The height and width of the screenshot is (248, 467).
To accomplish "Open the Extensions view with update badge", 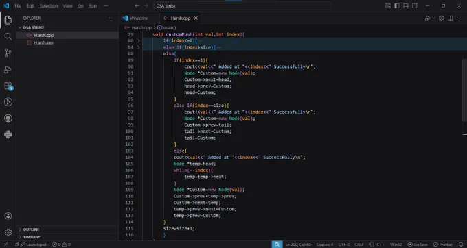I will [x=8, y=86].
